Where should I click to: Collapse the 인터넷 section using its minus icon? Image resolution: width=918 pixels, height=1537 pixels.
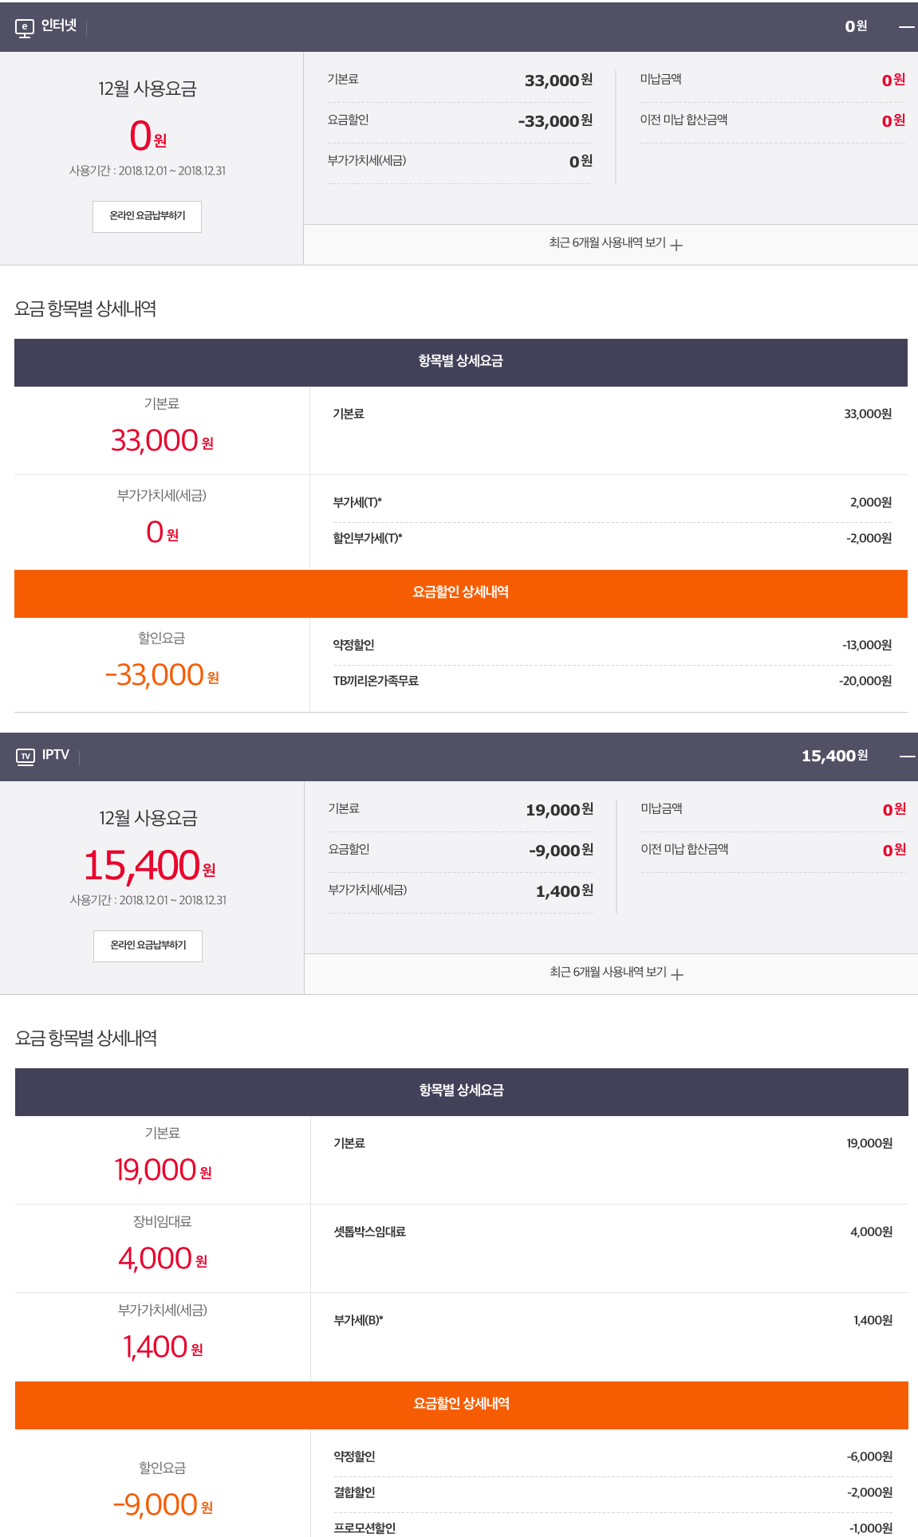pyautogui.click(x=906, y=27)
